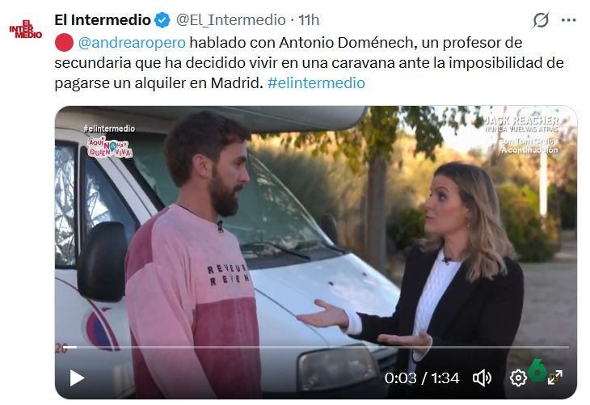
Task: Play the video with the play button
Action: coord(77,378)
